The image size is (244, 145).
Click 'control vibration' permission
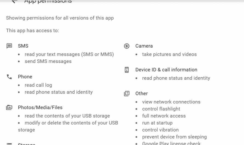tap(160, 130)
